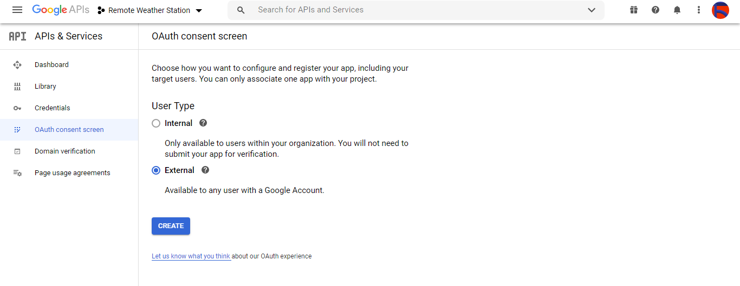This screenshot has height=286, width=740.
Task: Click the help icon next to Internal
Action: coord(203,123)
